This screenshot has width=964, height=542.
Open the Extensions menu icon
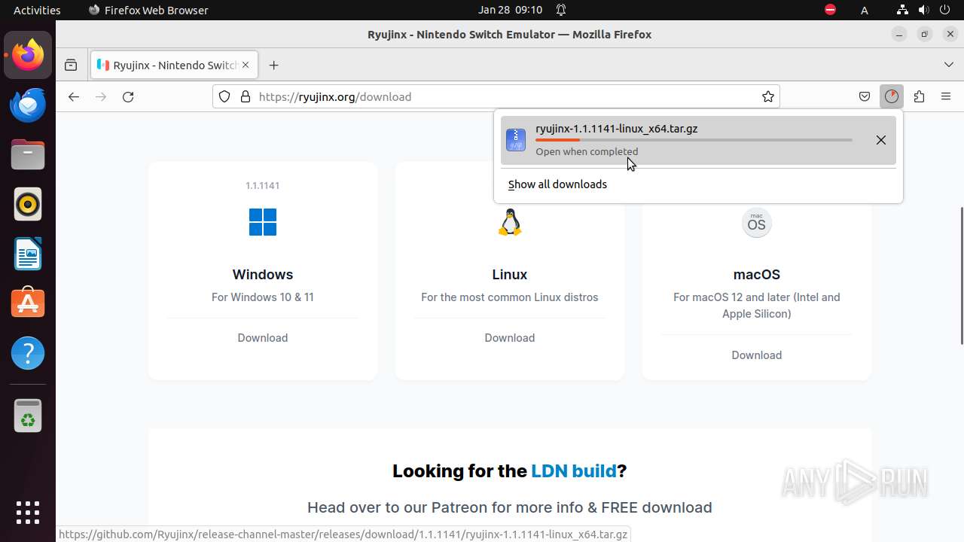click(919, 96)
